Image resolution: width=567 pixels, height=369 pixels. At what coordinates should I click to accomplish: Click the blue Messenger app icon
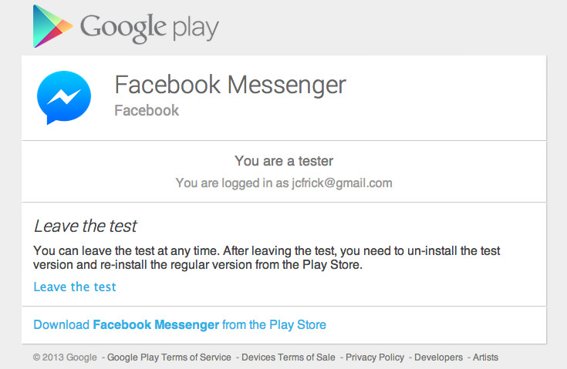point(64,98)
